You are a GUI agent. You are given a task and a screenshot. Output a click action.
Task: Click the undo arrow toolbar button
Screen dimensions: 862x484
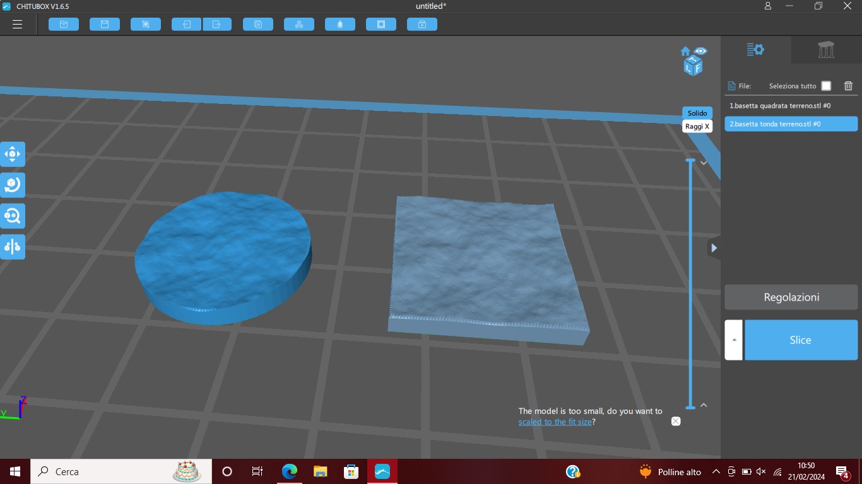(187, 25)
